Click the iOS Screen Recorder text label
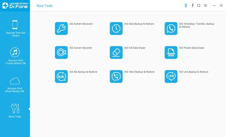226x137 pixels. point(81,48)
